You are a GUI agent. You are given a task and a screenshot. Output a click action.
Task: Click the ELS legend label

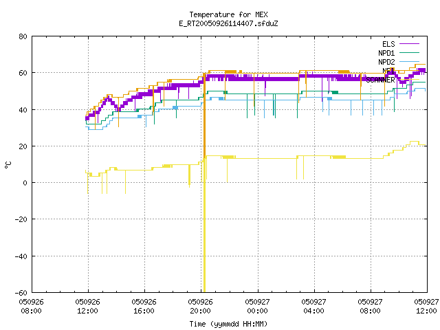click(x=388, y=44)
